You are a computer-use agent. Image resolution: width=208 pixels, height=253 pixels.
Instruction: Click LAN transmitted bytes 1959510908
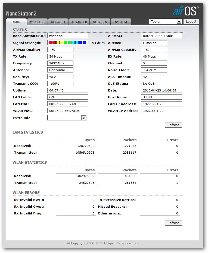click(76, 153)
